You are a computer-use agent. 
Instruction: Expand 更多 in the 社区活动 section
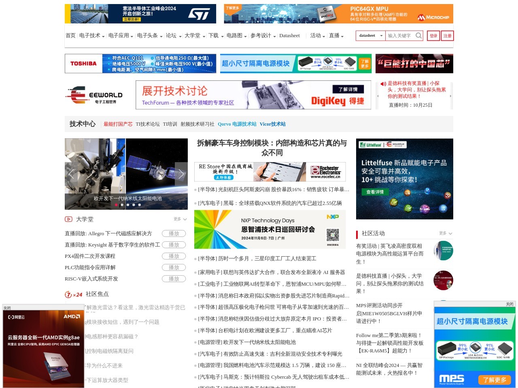pyautogui.click(x=445, y=233)
